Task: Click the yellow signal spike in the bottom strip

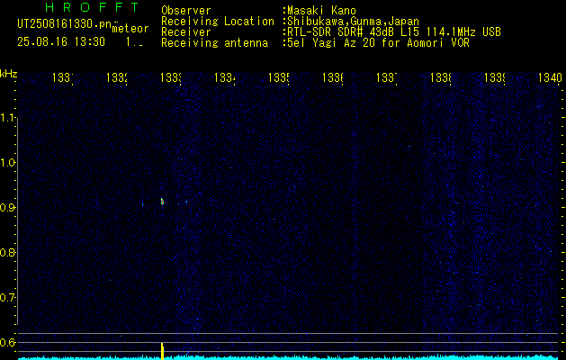Action: point(163,351)
